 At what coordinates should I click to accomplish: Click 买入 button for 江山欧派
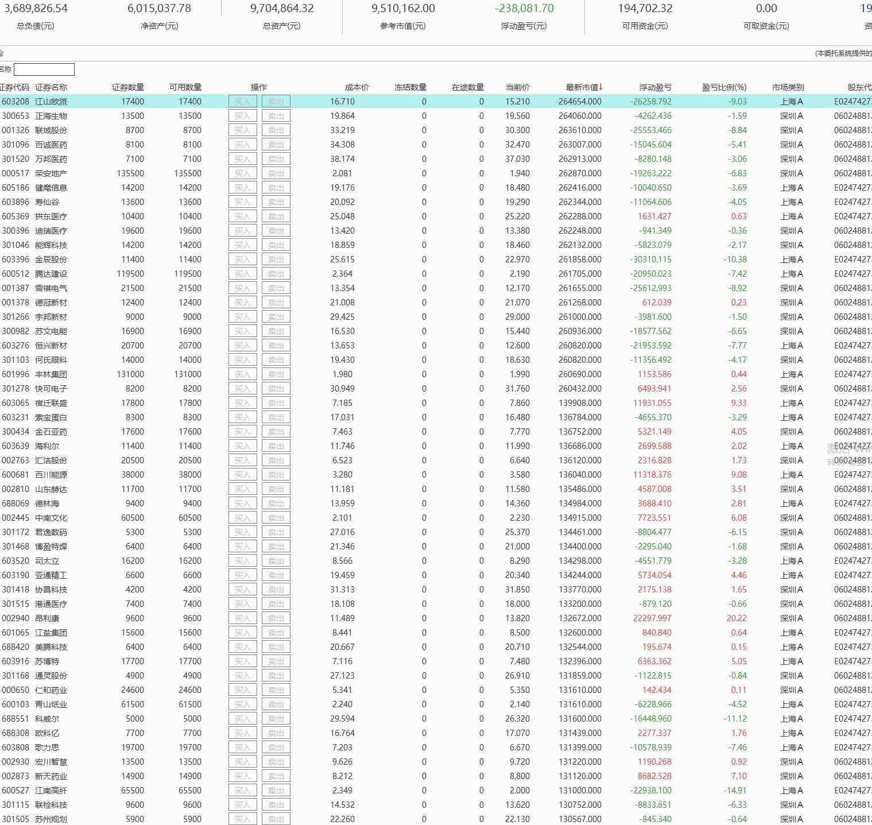pos(243,102)
